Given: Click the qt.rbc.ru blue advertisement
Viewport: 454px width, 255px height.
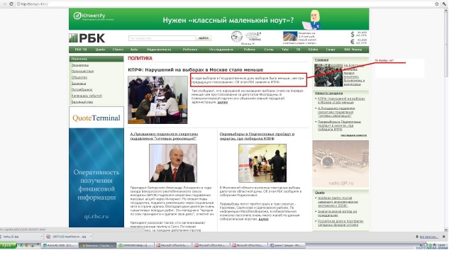Looking at the screenshot, I should click(x=96, y=178).
